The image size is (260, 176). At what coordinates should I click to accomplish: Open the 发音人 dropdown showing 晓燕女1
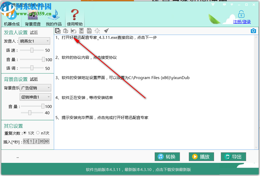(x=34, y=41)
